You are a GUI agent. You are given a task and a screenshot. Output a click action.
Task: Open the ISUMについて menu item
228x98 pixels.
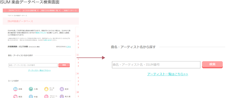tap(14, 10)
